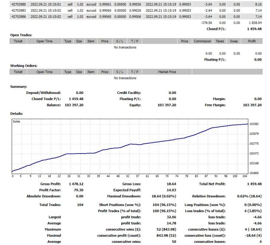270x245 pixels.
Task: Click the Gross Profit value 1 478.12
Action: coord(76,184)
